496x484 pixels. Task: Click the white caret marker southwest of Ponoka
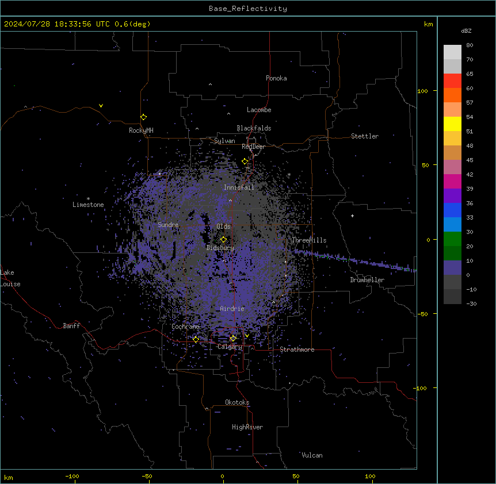(x=210, y=84)
